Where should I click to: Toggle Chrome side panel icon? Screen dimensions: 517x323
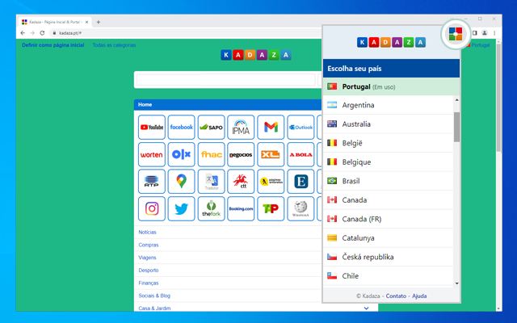click(475, 33)
